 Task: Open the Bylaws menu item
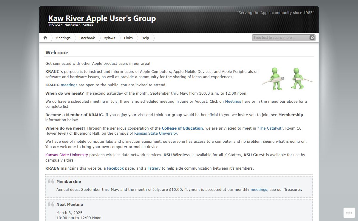pyautogui.click(x=109, y=38)
